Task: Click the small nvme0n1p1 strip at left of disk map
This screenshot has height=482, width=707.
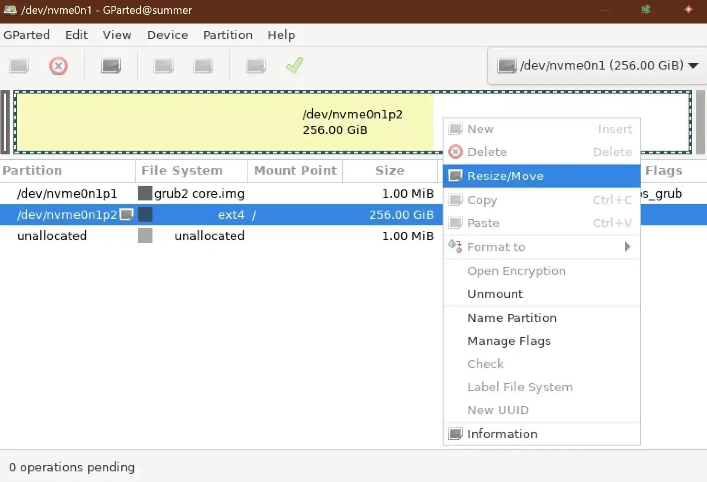Action: 5,122
